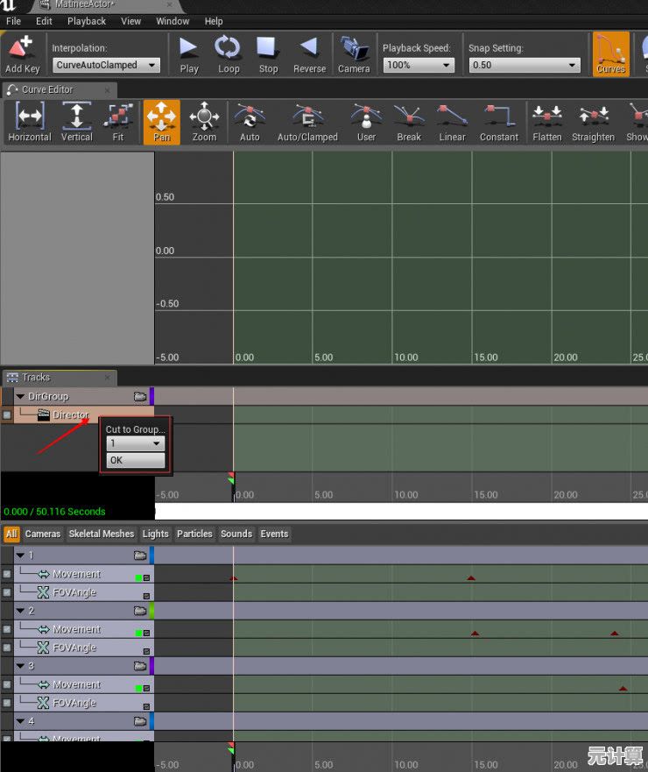Activate the Zoom mode tool
This screenshot has width=648, height=772.
pos(204,122)
